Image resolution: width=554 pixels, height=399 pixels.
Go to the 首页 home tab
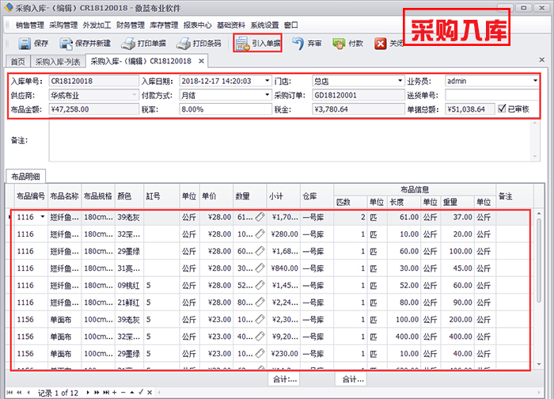17,61
